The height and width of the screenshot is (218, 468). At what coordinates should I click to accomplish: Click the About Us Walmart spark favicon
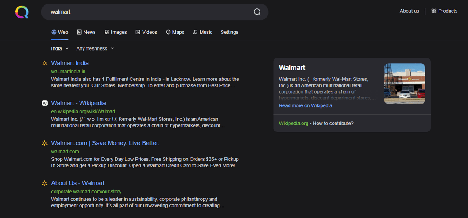[44, 183]
